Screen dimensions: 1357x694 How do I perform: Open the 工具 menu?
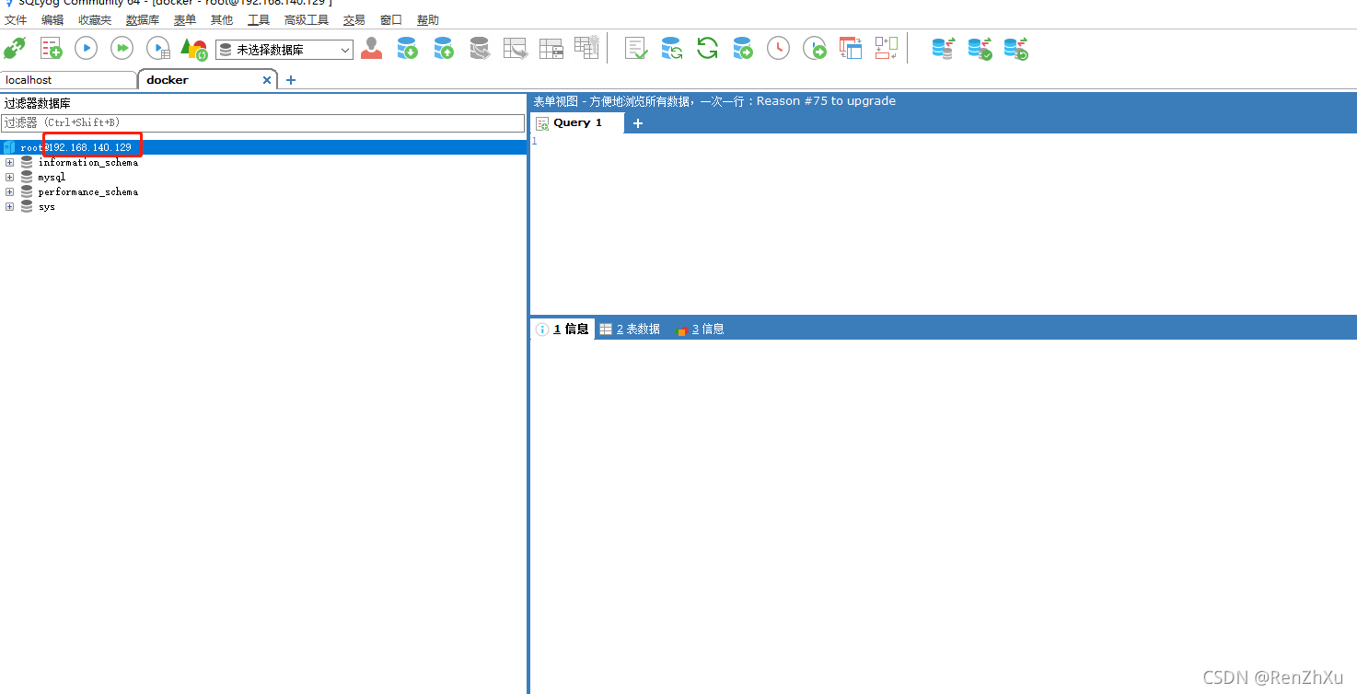tap(259, 19)
